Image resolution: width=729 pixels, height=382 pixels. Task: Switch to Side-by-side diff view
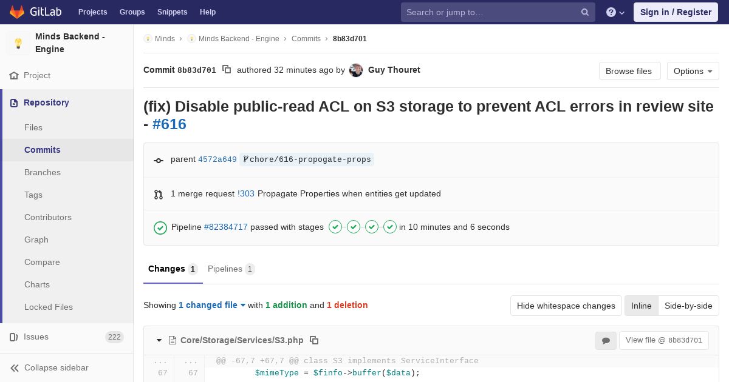click(x=688, y=306)
